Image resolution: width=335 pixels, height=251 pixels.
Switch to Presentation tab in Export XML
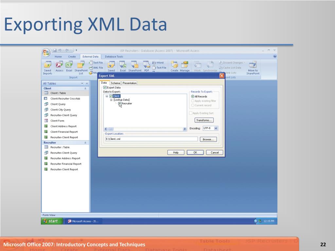pos(130,83)
